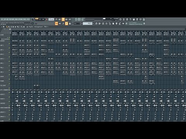Open the Piano Roll view icon
This screenshot has width=186, height=139.
point(60,24)
